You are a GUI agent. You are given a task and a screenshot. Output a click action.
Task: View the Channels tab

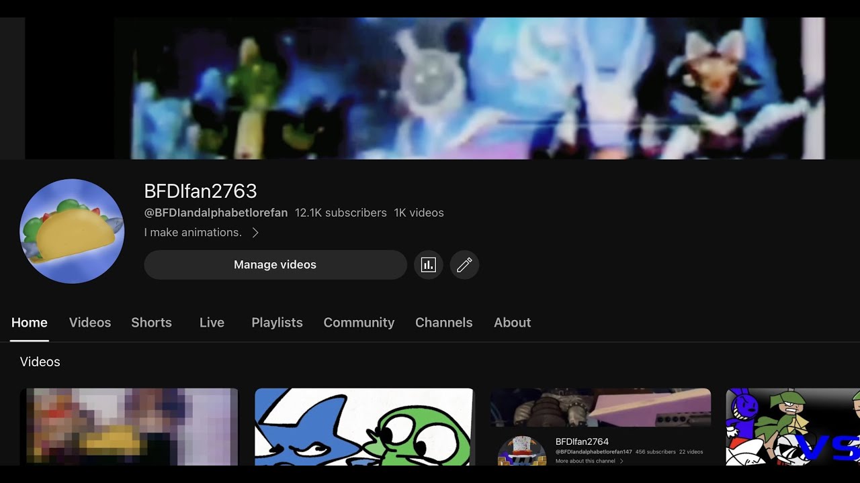coord(444,323)
